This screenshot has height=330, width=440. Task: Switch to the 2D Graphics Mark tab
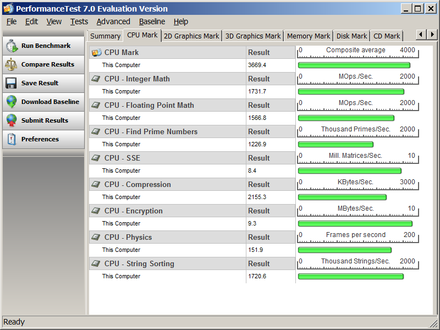pyautogui.click(x=191, y=36)
